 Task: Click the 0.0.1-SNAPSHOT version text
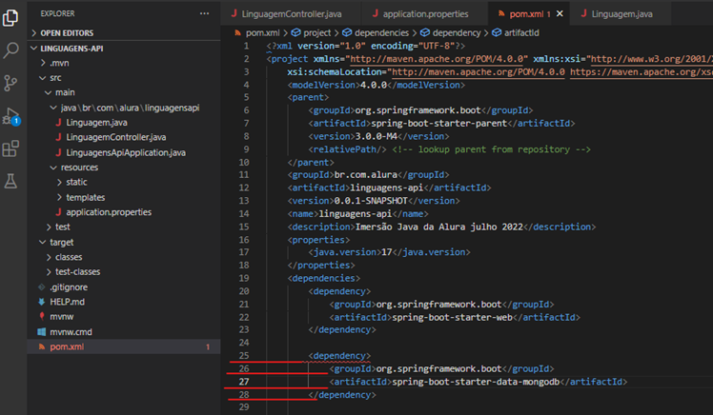pos(371,201)
